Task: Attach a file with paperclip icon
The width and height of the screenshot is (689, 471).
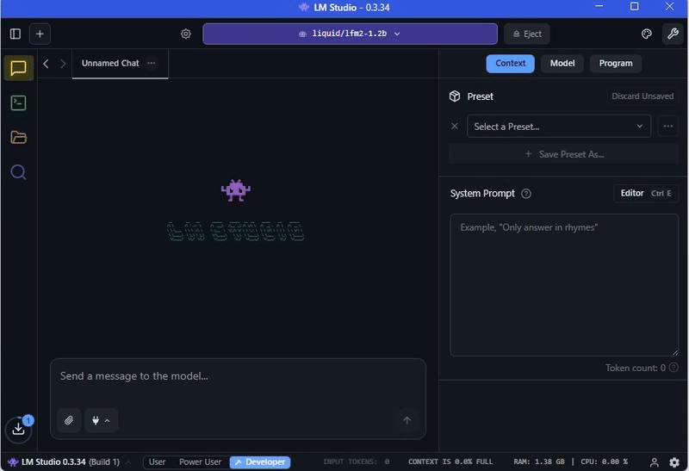Action: (x=69, y=420)
